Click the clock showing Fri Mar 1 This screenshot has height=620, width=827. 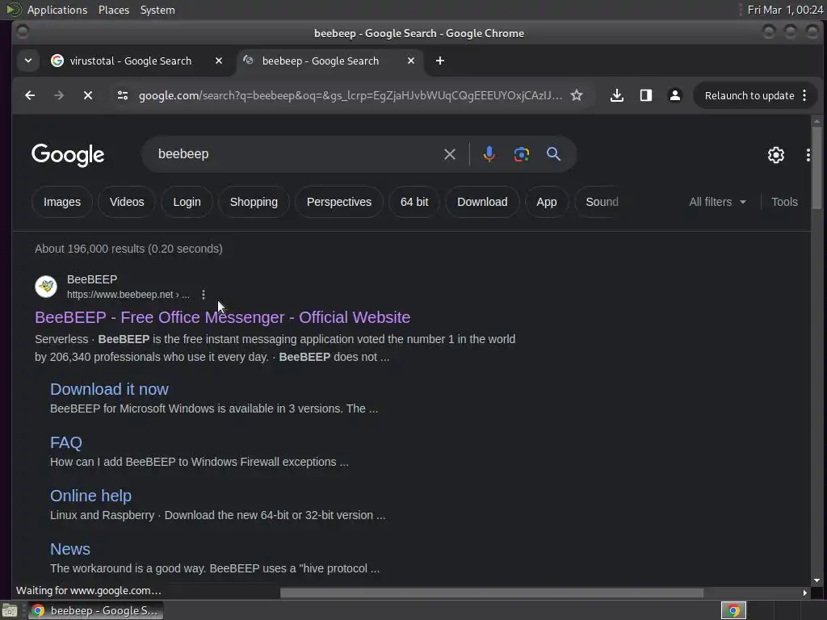pos(785,10)
